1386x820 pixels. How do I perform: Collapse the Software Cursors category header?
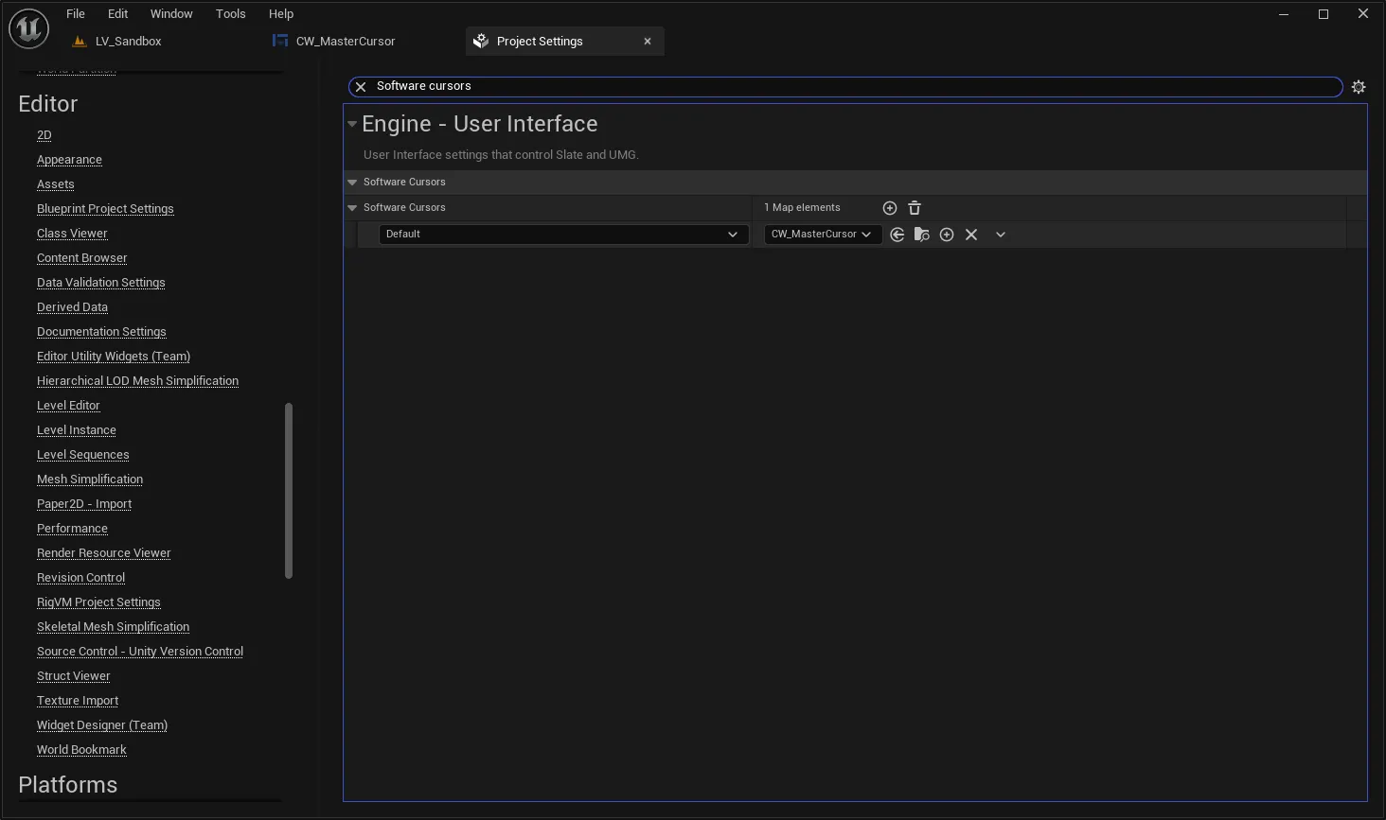click(x=352, y=183)
